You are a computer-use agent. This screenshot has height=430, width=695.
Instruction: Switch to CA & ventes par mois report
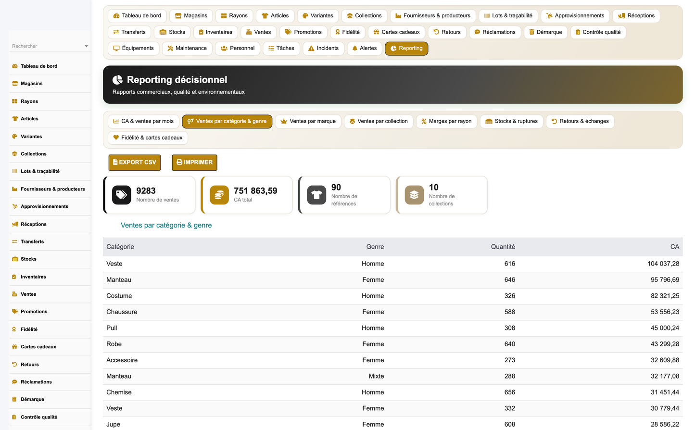[143, 121]
